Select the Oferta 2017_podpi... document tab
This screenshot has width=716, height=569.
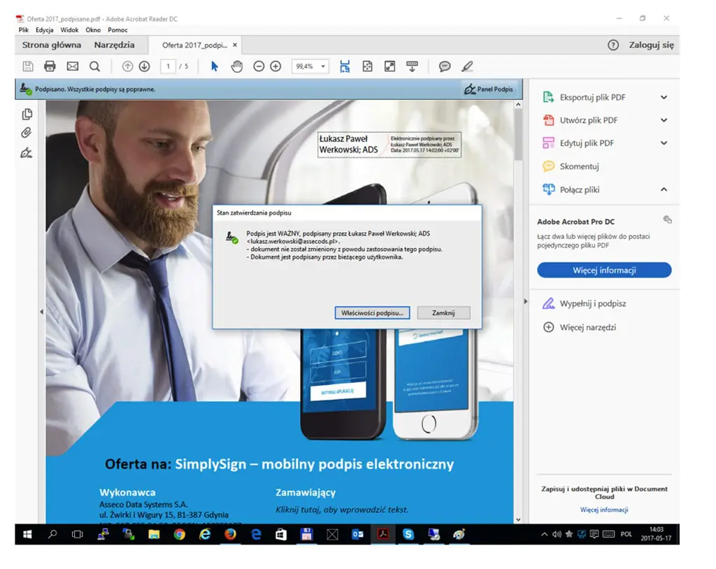[x=194, y=45]
